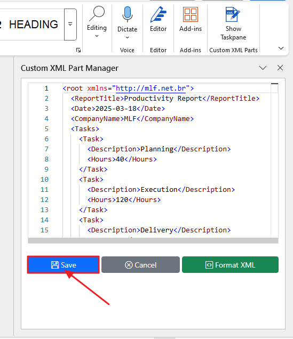The height and width of the screenshot is (339, 293).
Task: Click the ReportTitle line in the editor
Action: [165, 99]
